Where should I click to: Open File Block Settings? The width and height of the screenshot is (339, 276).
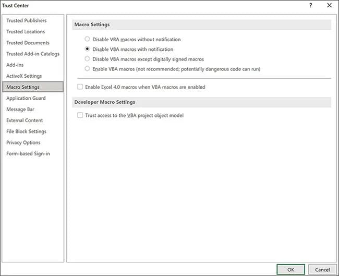(26, 131)
